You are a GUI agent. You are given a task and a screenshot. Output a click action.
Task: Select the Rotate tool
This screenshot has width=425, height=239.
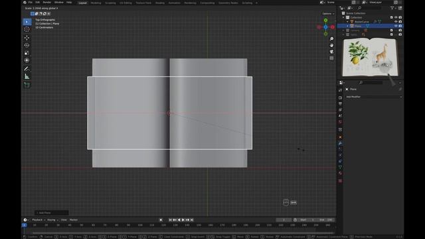click(x=27, y=45)
